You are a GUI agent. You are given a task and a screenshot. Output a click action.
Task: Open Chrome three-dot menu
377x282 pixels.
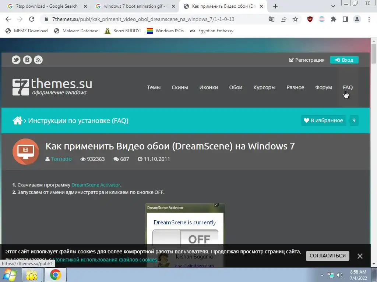(369, 19)
